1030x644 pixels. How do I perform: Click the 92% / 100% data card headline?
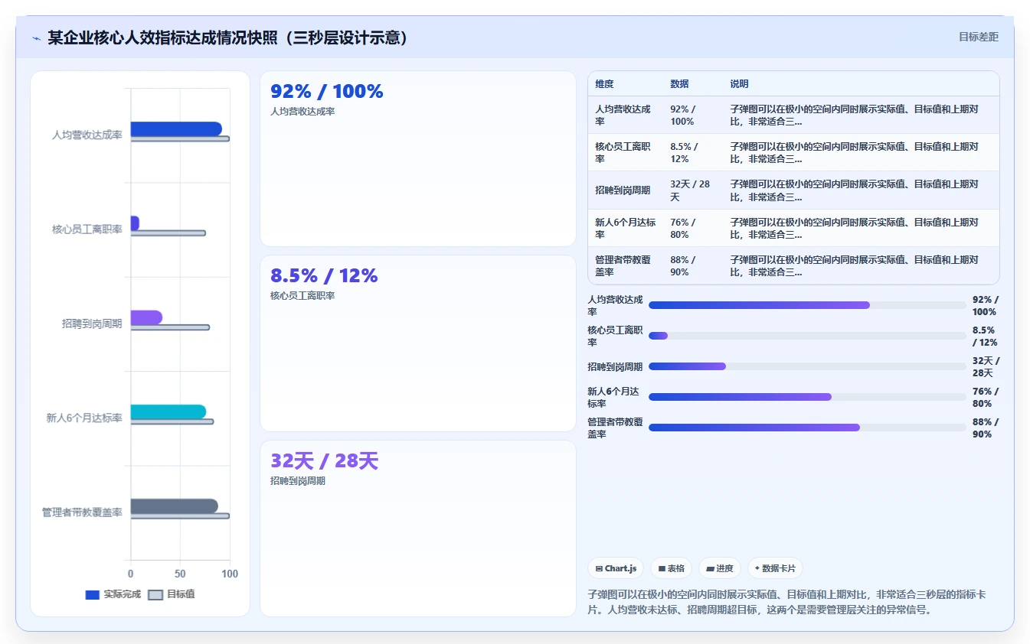pos(327,91)
